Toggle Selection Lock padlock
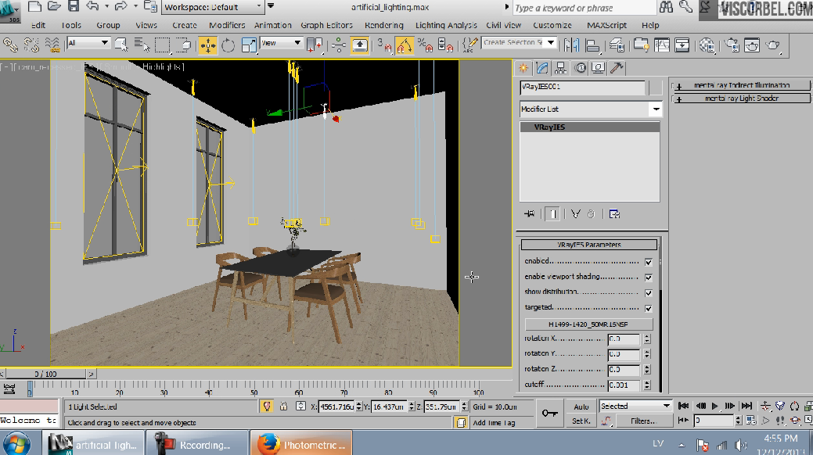813x455 pixels. click(x=283, y=407)
